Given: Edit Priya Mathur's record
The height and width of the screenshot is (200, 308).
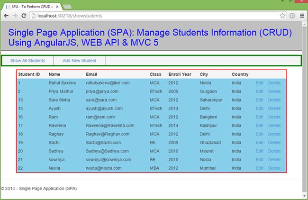Looking at the screenshot, I should (259, 91).
